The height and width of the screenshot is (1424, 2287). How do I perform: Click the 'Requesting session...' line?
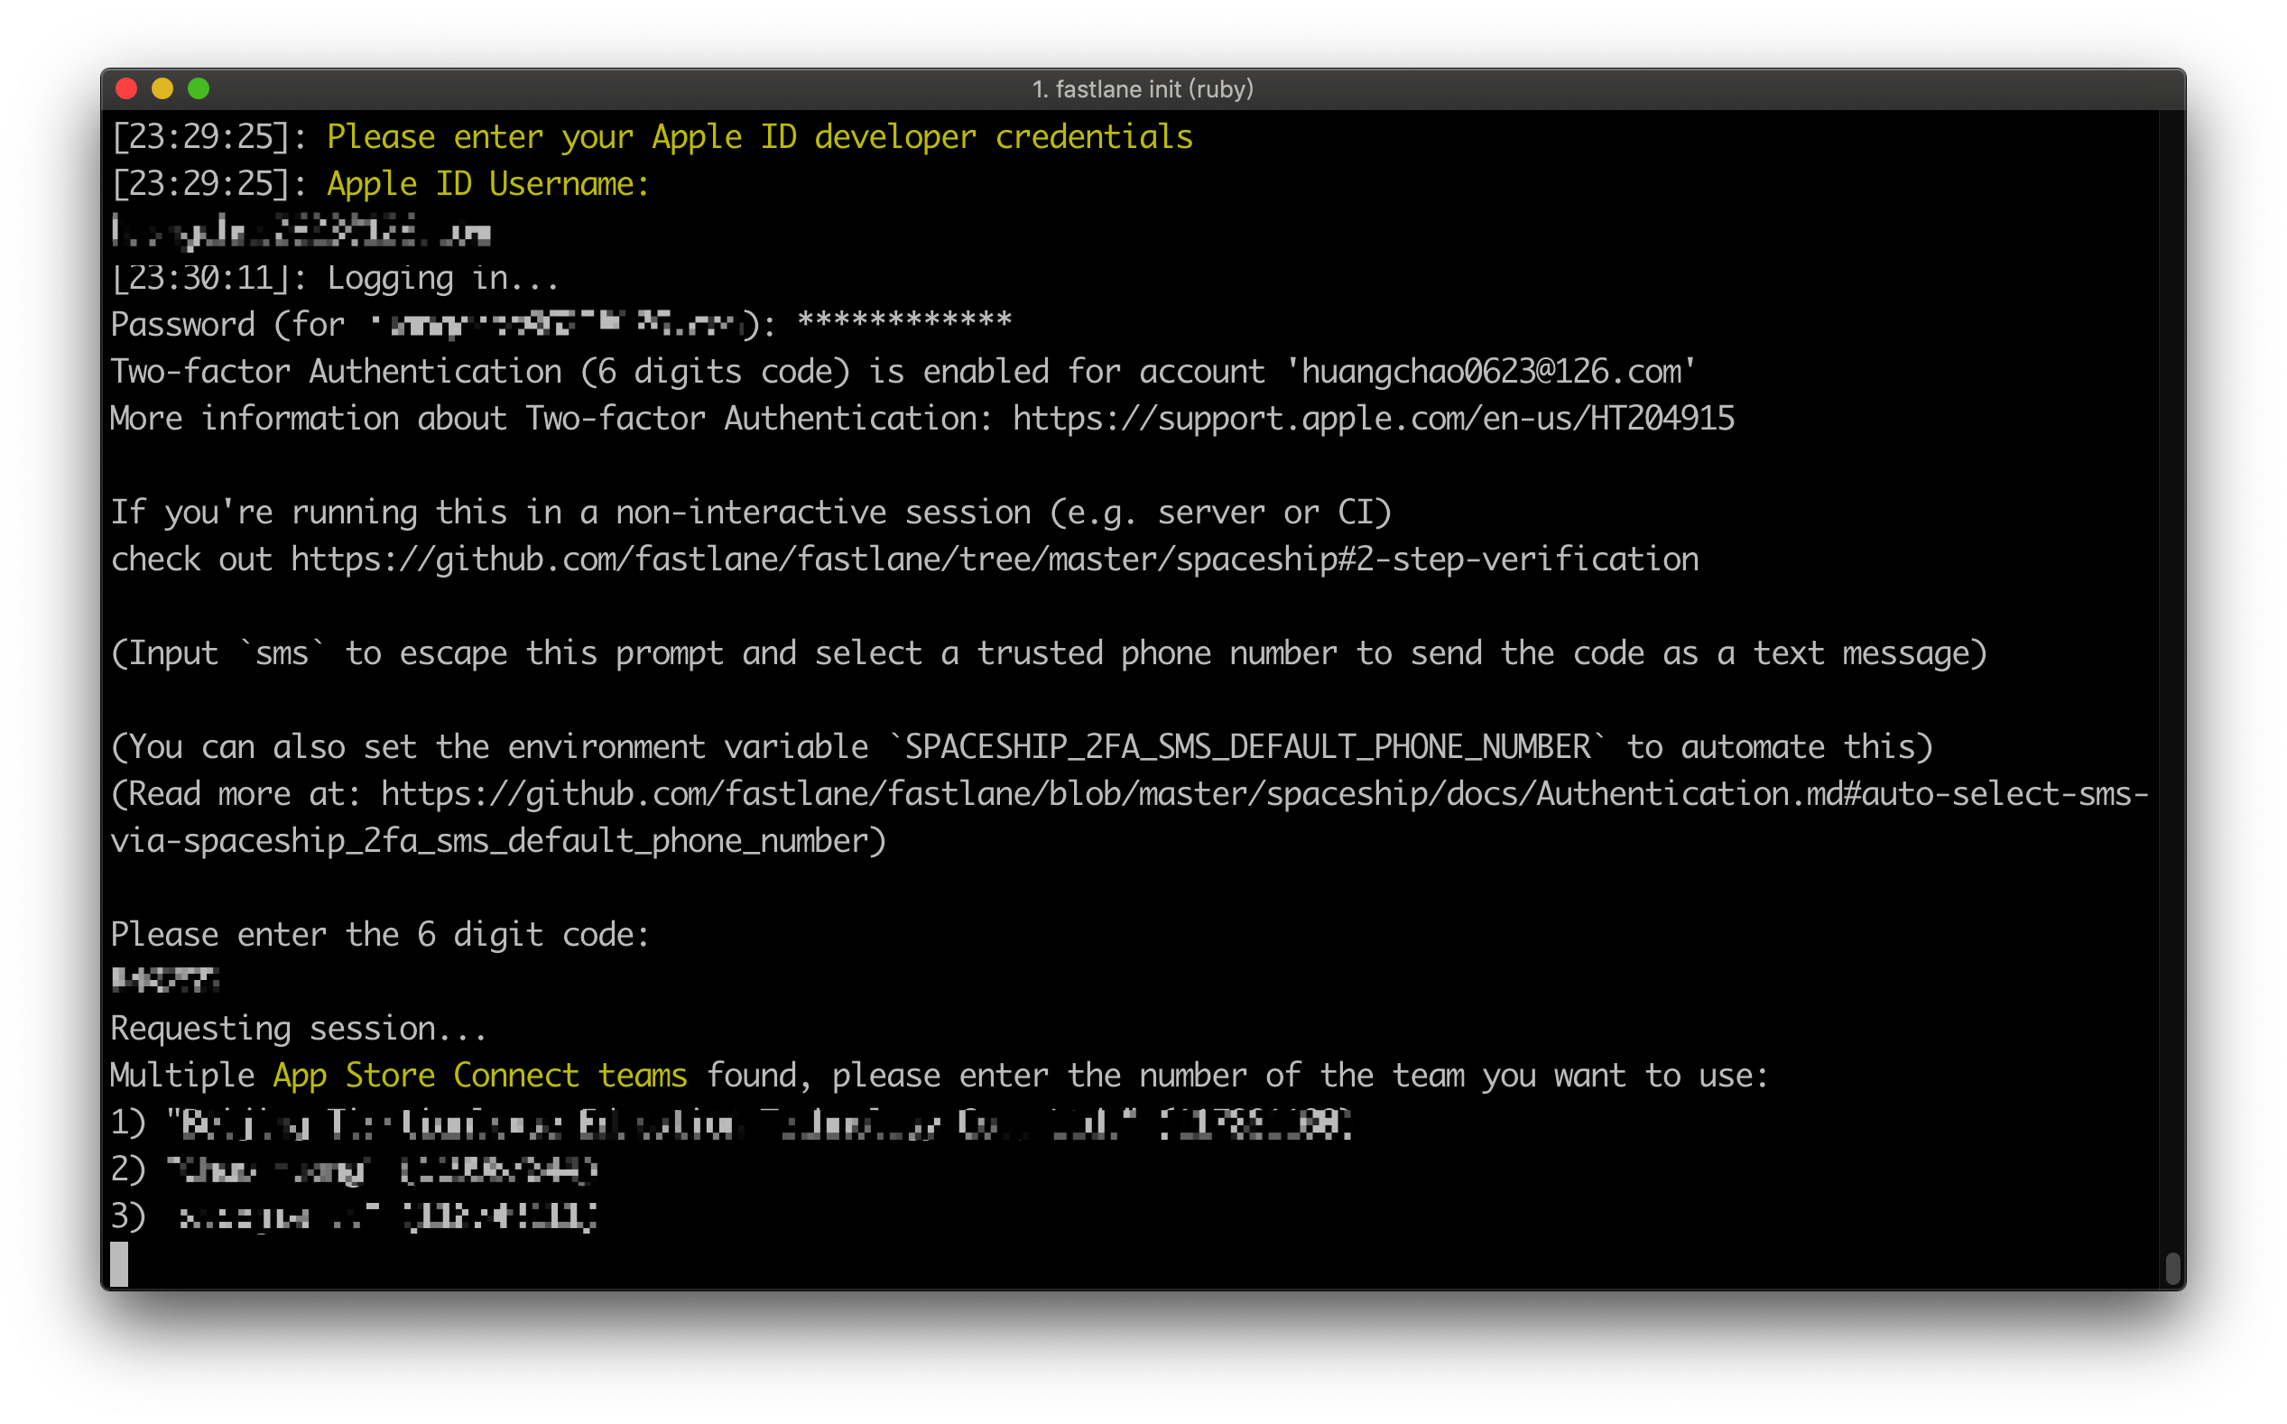[x=298, y=1030]
